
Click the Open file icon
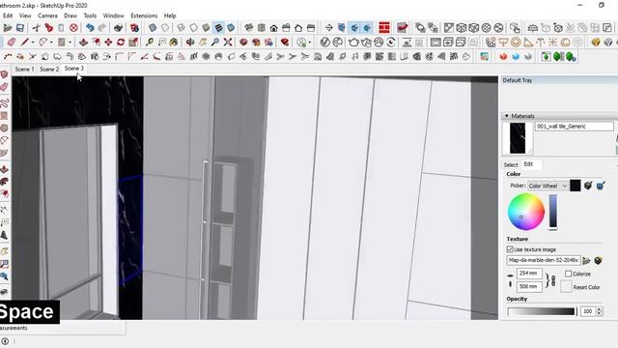point(7,28)
